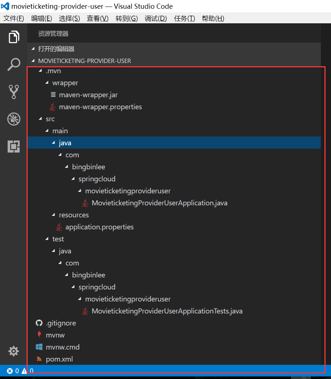331x379 pixels.
Task: Click the orange feed icon beside pom.xml
Action: pos(39,359)
